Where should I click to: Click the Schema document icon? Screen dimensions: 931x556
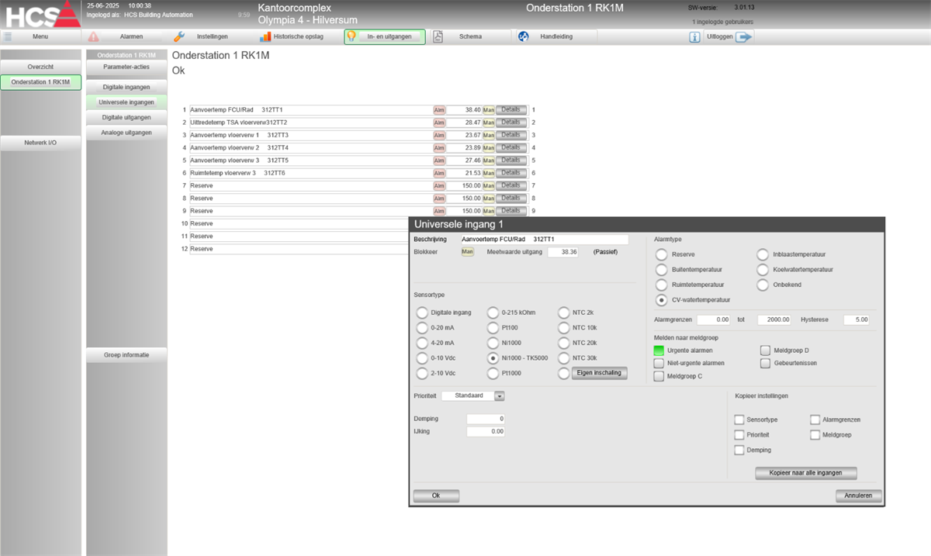click(x=438, y=36)
